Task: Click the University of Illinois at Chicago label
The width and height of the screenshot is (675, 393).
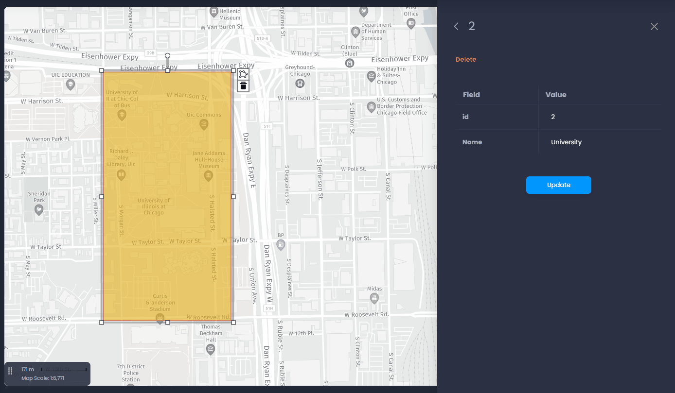Action: coord(154,206)
